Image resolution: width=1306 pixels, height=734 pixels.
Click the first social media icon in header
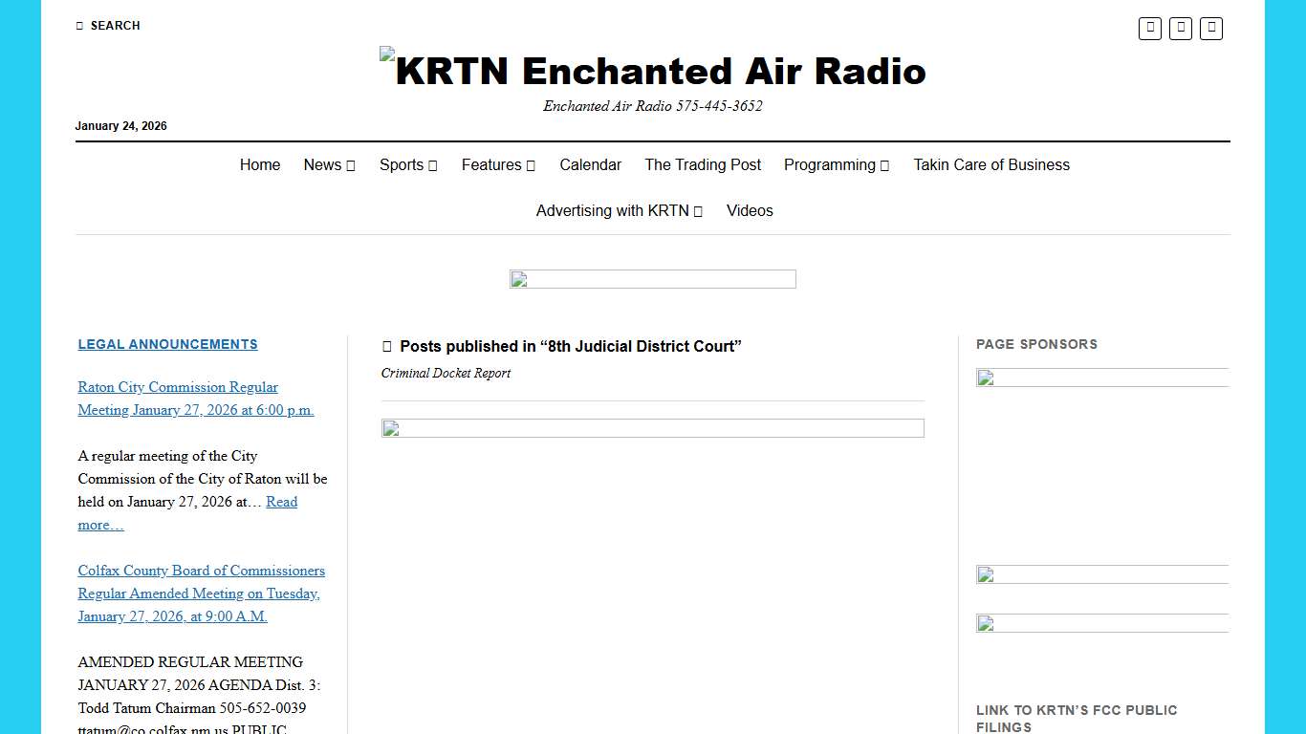(x=1149, y=29)
